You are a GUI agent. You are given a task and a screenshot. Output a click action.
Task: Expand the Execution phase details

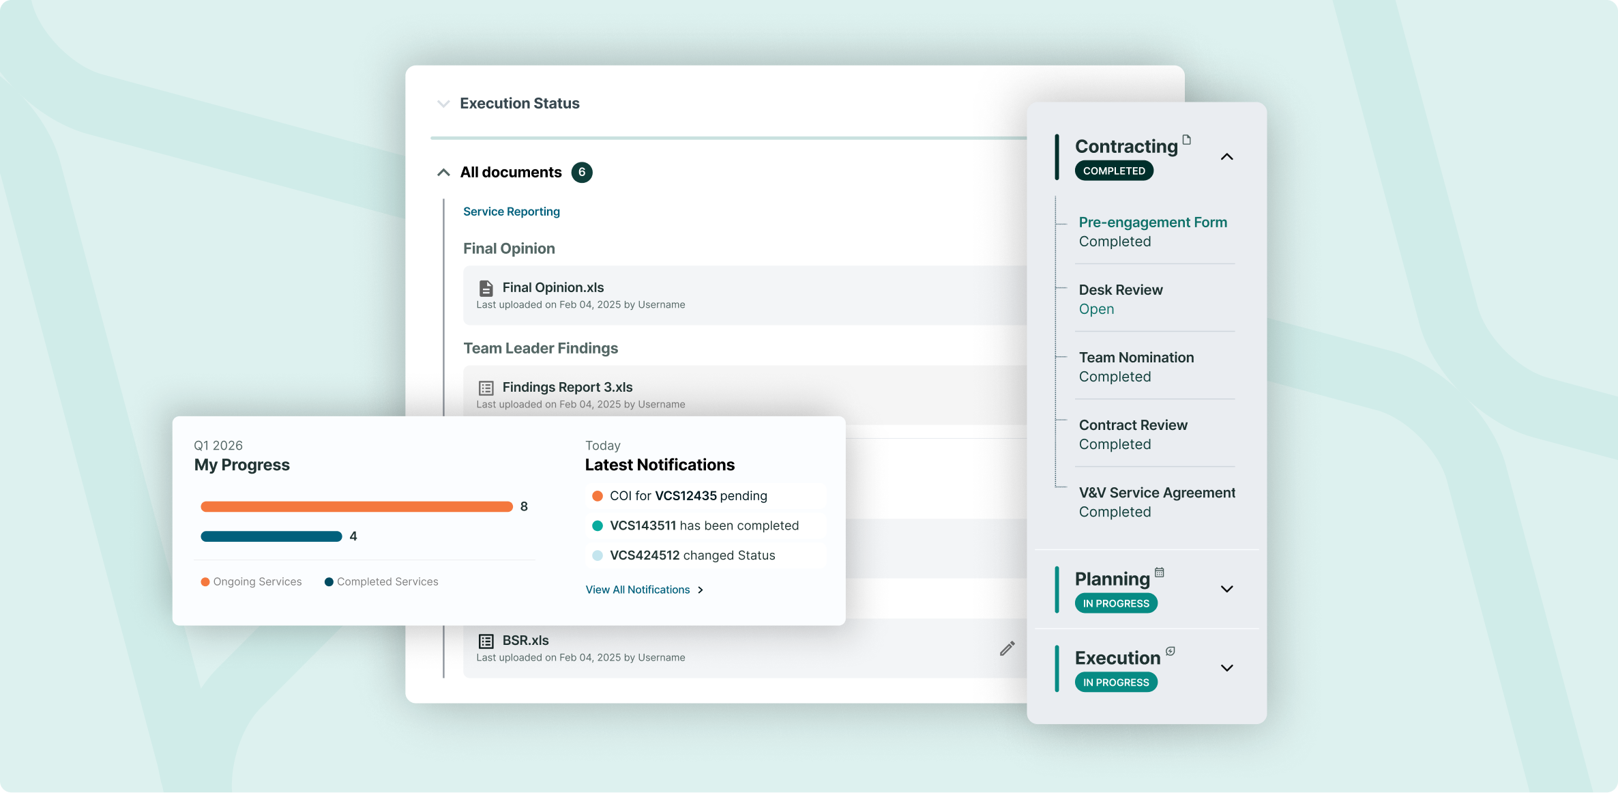click(x=1226, y=668)
